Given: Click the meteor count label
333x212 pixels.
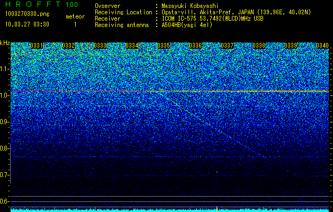Looking at the screenshot, I should click(x=75, y=16).
